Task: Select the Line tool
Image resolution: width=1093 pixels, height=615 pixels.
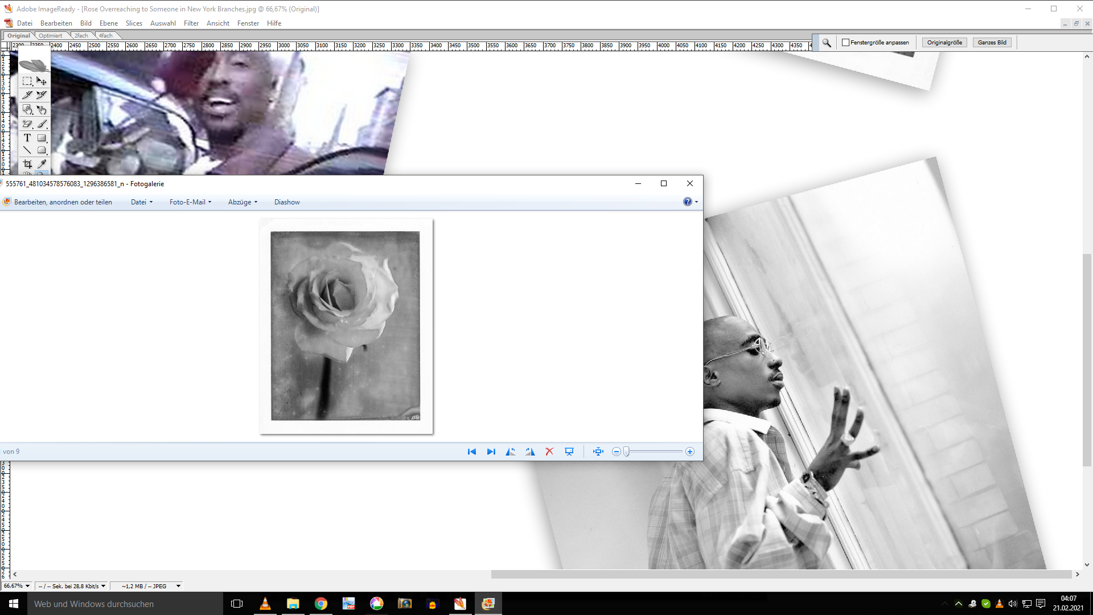Action: (27, 150)
